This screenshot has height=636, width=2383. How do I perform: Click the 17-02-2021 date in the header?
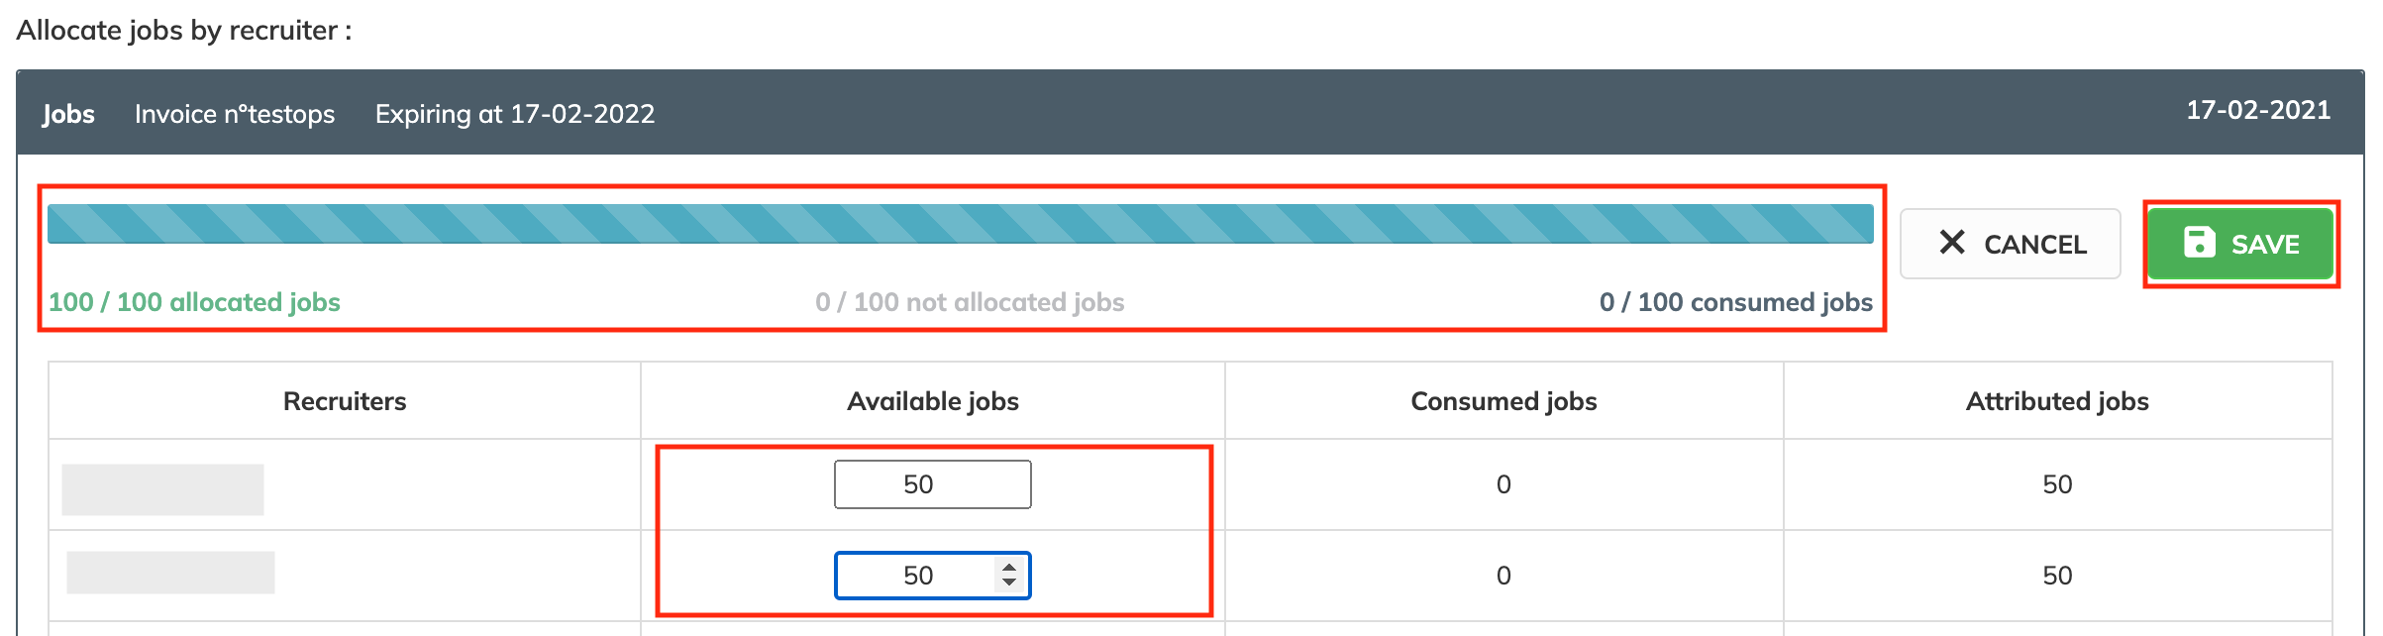pyautogui.click(x=2258, y=110)
